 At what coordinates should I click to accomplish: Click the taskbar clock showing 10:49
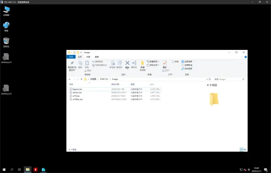(257, 170)
